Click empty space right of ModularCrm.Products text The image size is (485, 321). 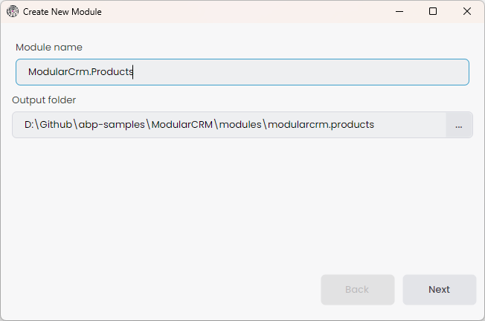tap(298, 72)
